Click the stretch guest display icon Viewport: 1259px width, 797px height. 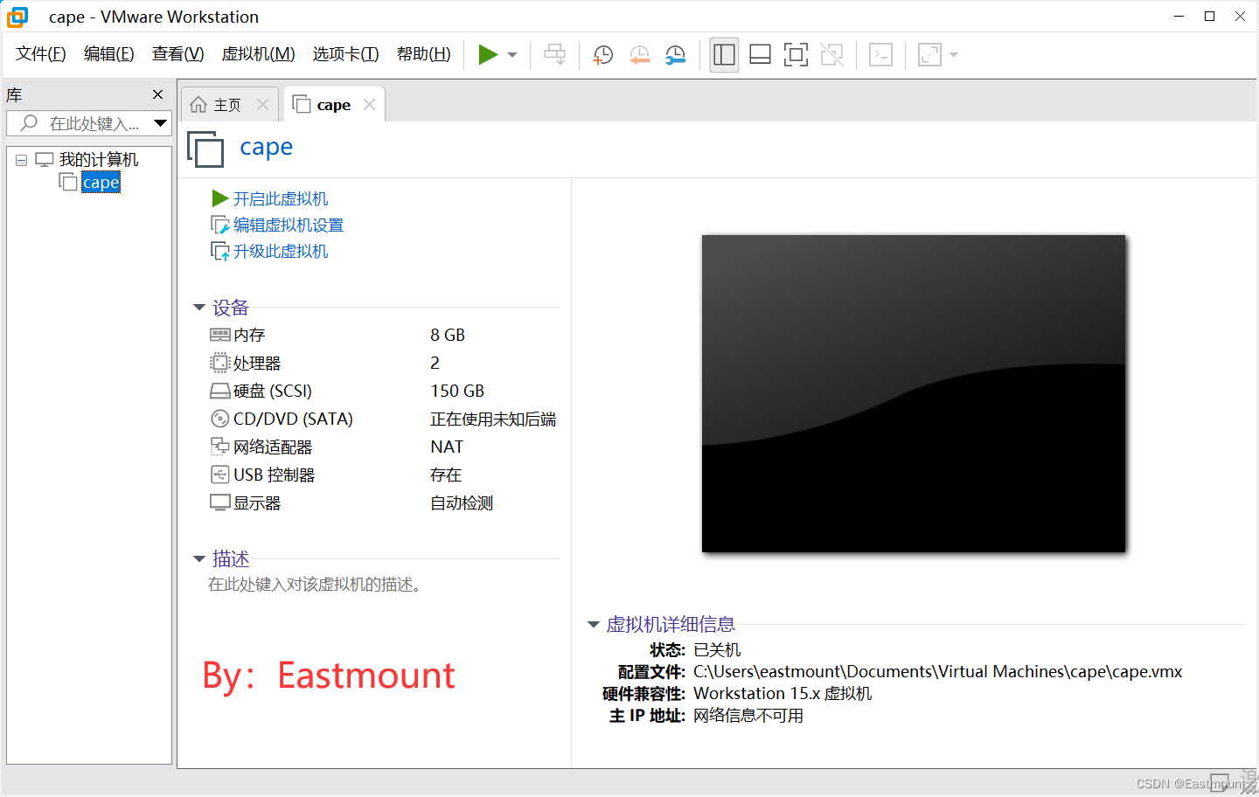pyautogui.click(x=929, y=55)
